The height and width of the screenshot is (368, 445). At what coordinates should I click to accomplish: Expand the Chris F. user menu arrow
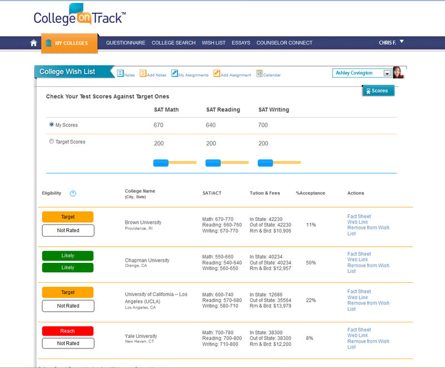[x=402, y=41]
